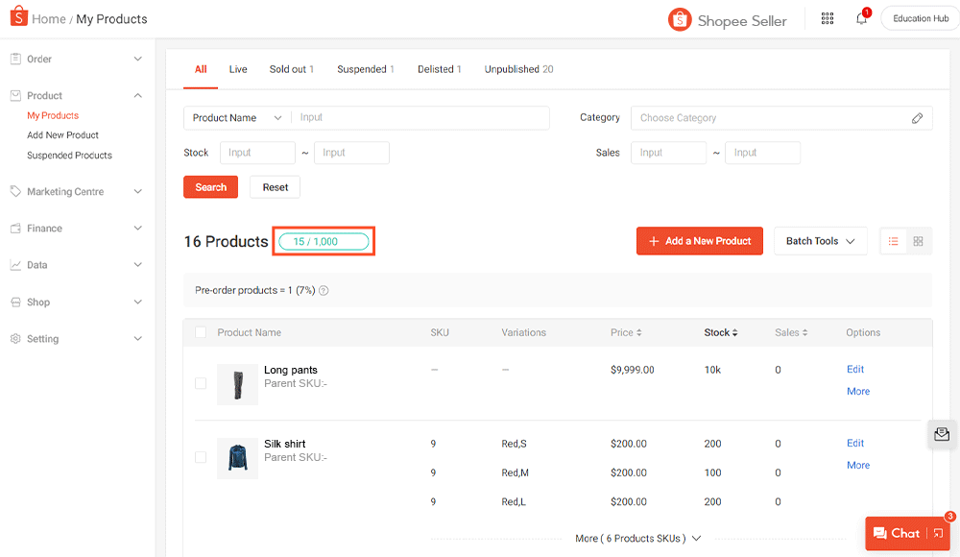Open the apps grid menu icon
Screen dimensions: 960x557
(828, 19)
